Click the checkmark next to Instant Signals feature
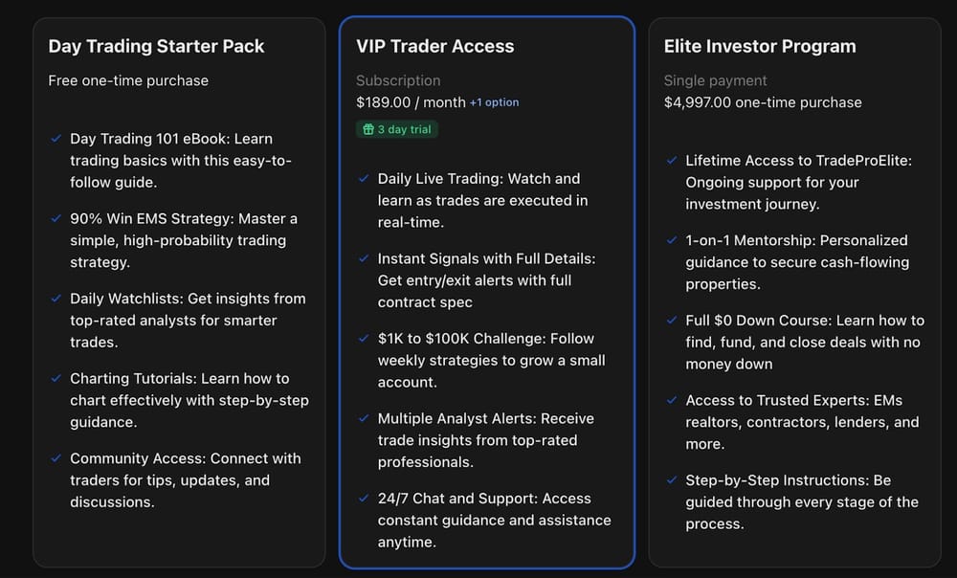The height and width of the screenshot is (578, 957). [364, 258]
